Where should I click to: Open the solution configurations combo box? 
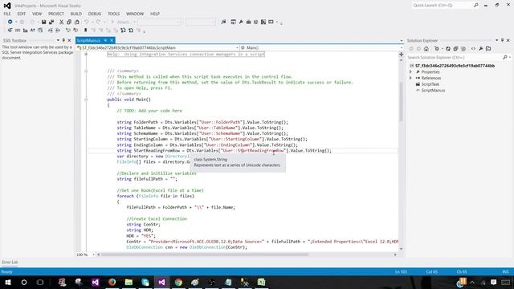click(159, 22)
